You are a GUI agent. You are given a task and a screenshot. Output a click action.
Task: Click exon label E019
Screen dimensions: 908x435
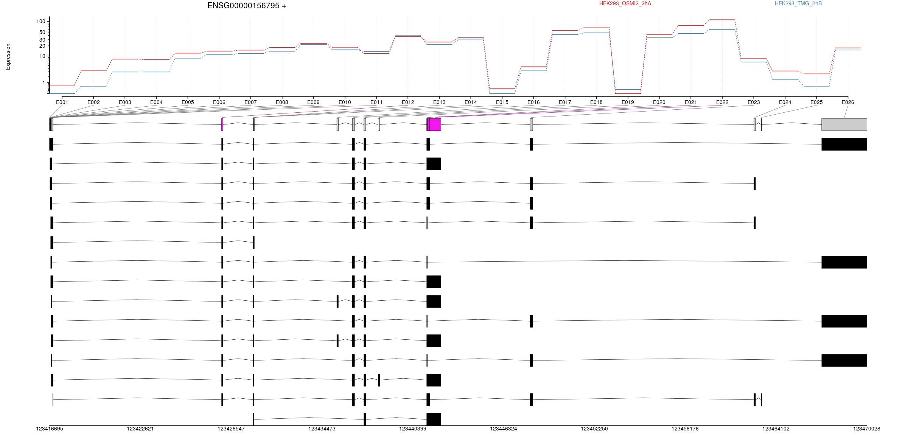click(x=628, y=102)
